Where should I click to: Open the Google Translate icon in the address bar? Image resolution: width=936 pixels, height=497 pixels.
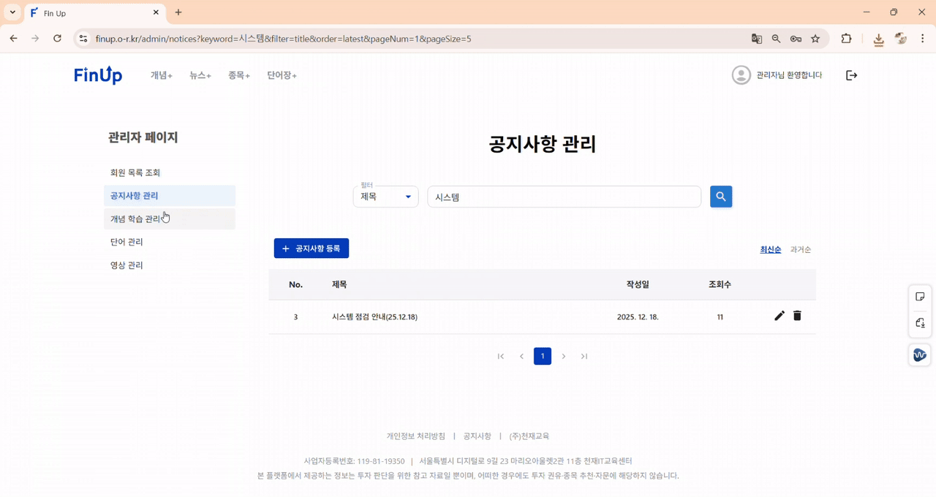tap(756, 39)
